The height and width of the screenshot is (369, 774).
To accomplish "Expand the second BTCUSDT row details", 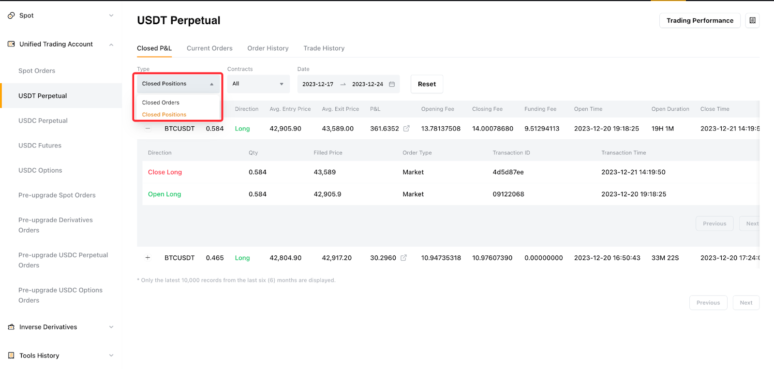I will point(148,258).
